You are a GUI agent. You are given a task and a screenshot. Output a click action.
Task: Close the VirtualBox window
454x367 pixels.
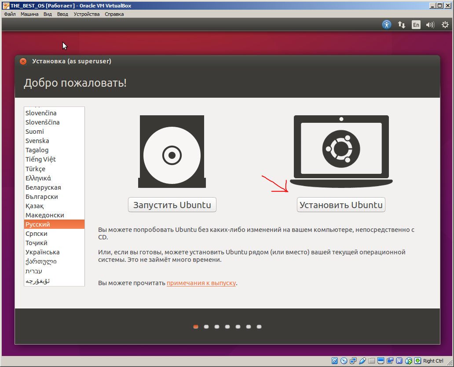448,6
